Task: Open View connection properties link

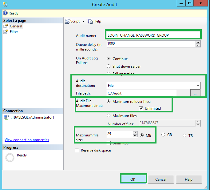Action: [x=27, y=140]
